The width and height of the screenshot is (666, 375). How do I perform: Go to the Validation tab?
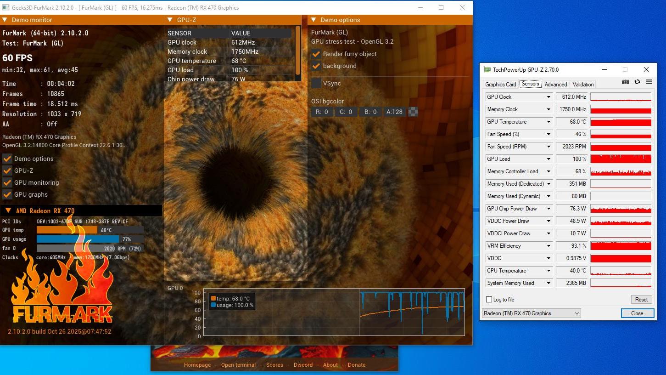coord(583,85)
